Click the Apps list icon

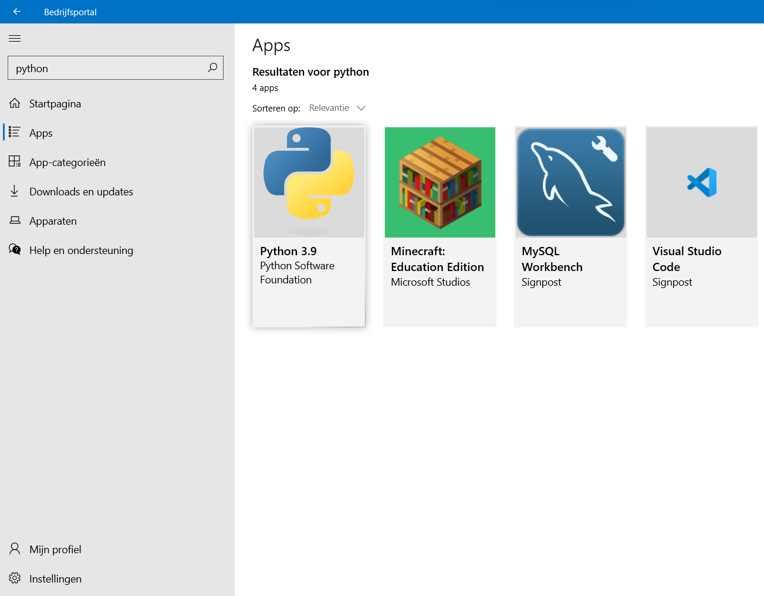coord(15,133)
